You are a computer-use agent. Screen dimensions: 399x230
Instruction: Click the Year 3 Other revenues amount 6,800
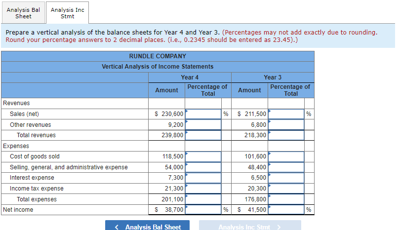(x=259, y=125)
